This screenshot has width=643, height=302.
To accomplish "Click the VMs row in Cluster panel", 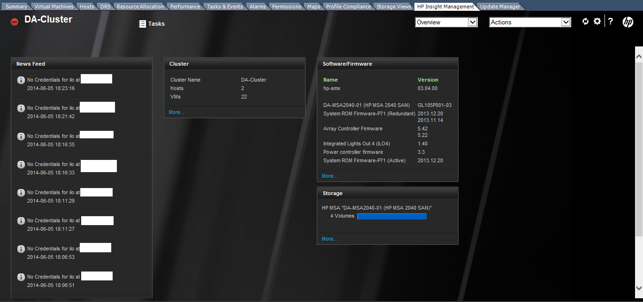I will [235, 97].
